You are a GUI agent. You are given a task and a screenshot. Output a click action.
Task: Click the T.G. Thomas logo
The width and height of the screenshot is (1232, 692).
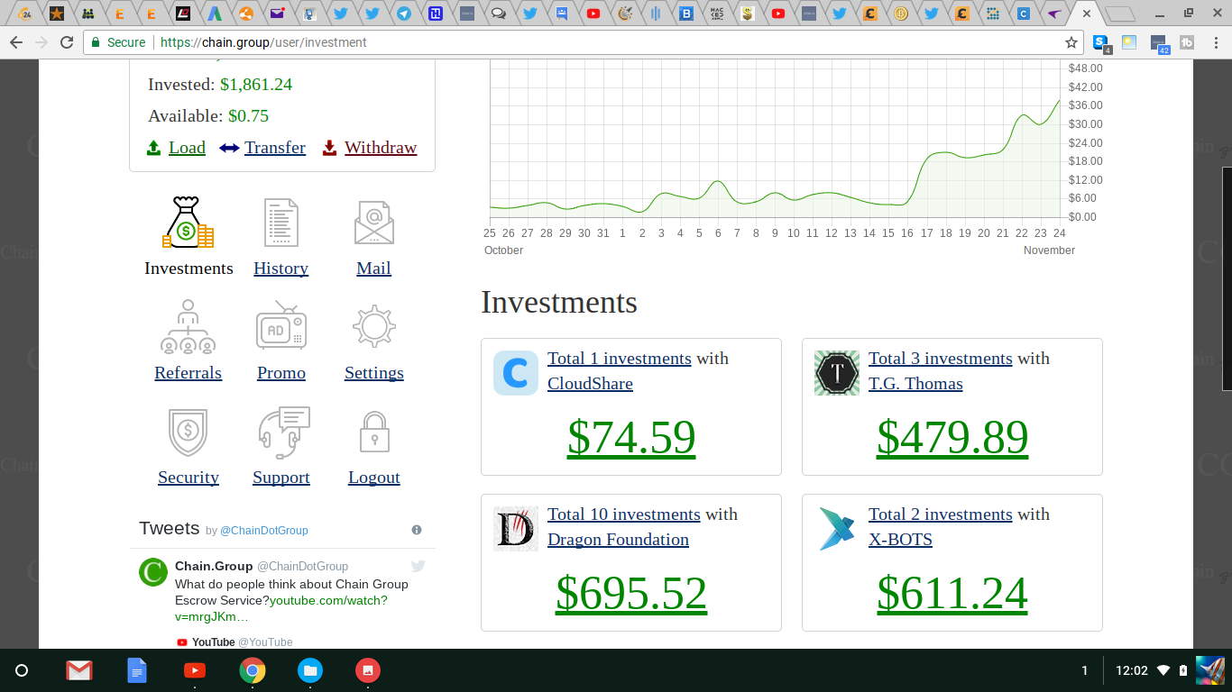point(837,373)
